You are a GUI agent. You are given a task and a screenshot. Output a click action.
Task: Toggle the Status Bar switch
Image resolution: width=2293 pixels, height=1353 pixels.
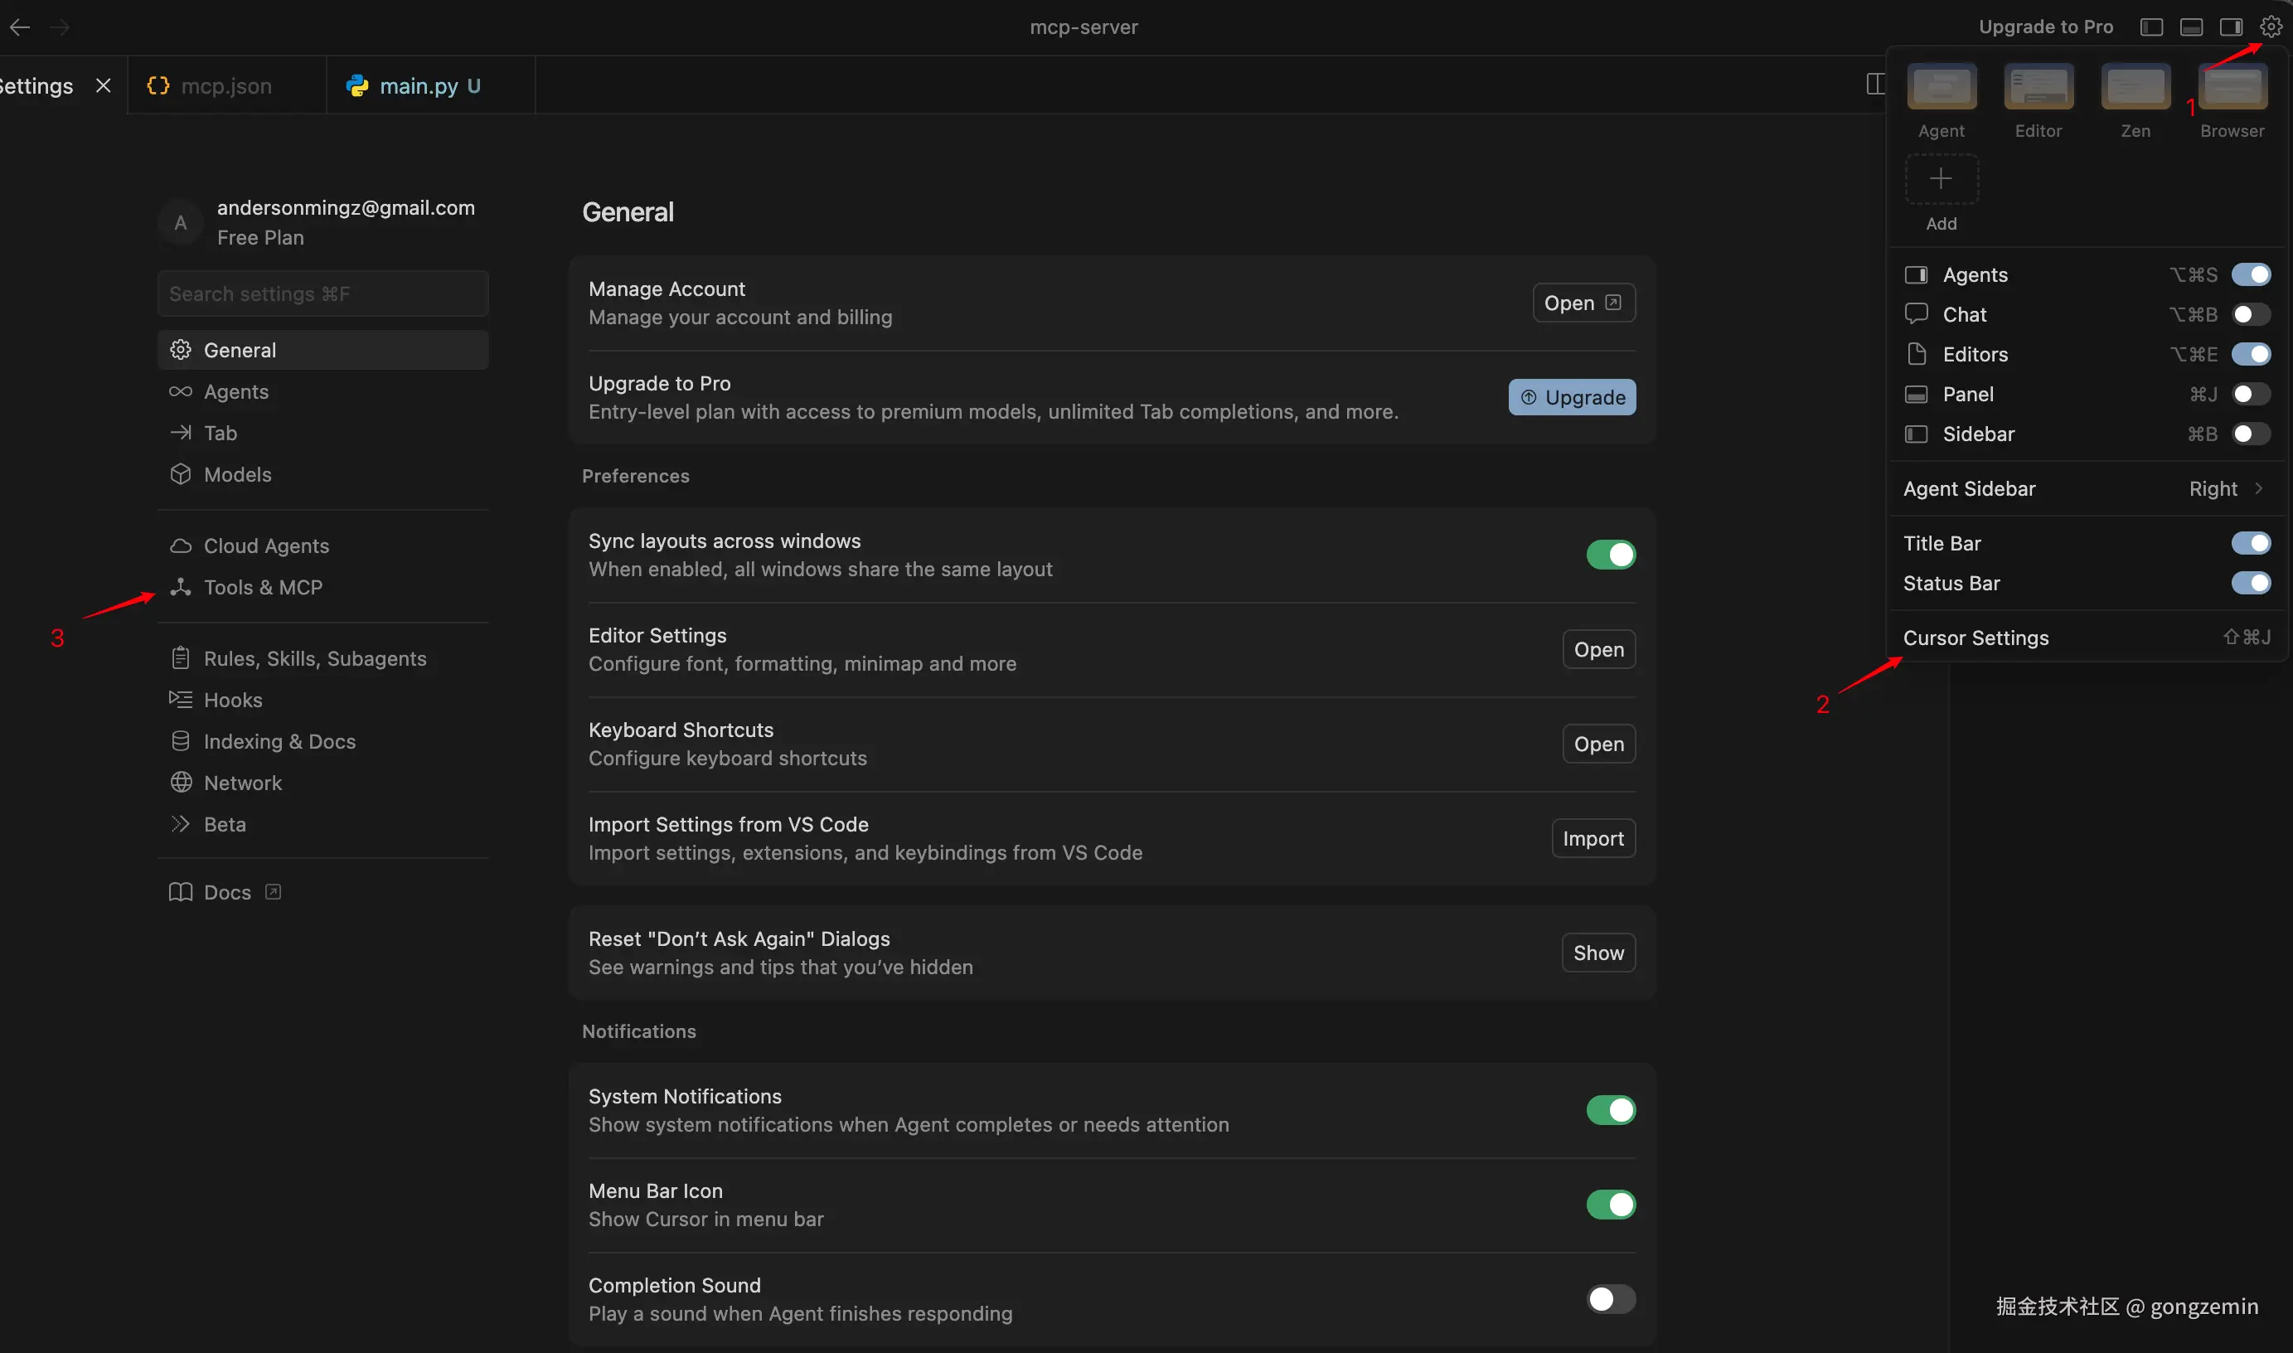[x=2251, y=583]
